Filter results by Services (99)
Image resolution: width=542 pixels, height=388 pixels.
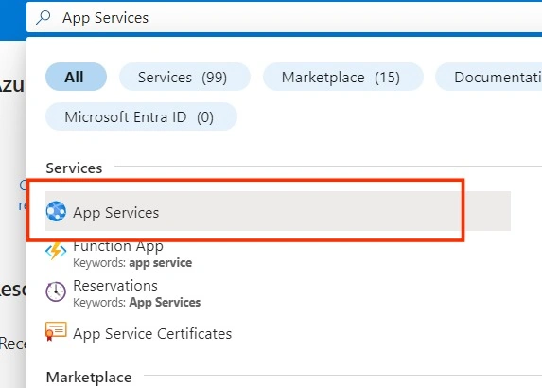[x=184, y=77]
